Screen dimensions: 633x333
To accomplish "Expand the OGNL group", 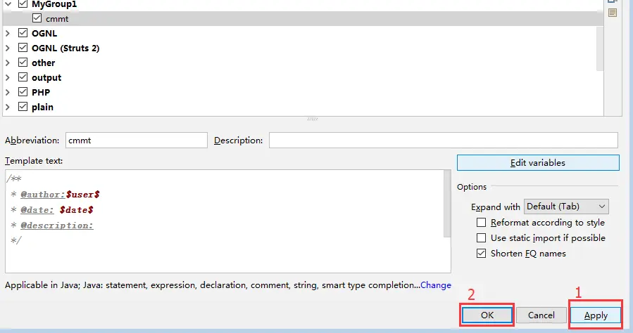I will (x=8, y=33).
